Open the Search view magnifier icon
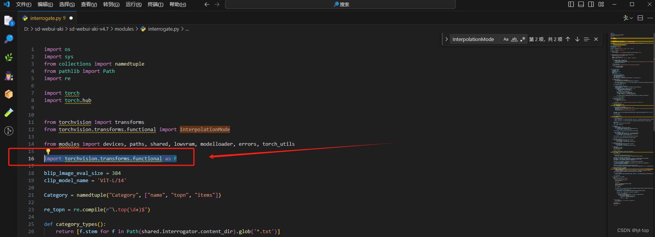 8,39
